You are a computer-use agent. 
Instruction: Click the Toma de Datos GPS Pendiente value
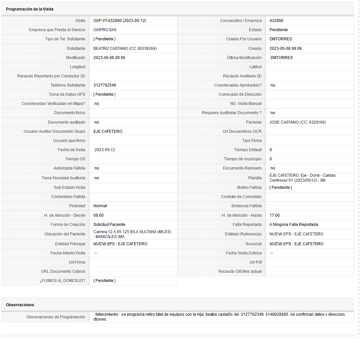point(104,94)
